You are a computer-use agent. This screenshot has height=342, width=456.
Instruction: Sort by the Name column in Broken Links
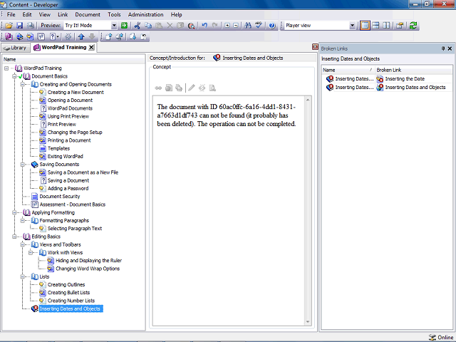348,70
